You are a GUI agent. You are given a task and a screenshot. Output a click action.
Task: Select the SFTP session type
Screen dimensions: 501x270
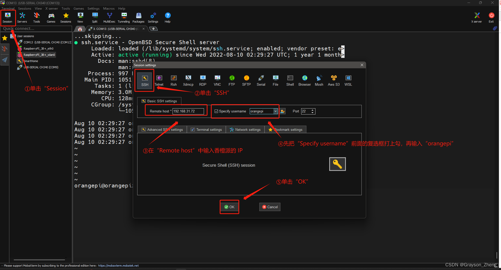click(x=246, y=80)
